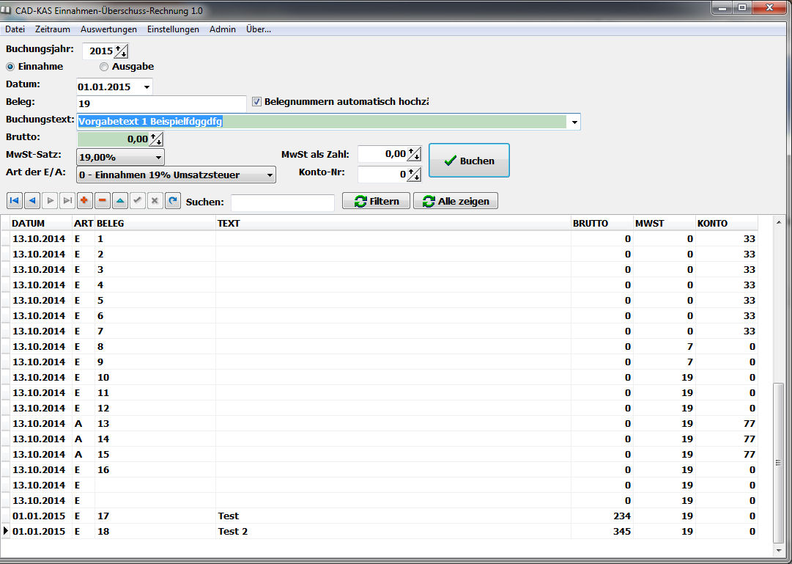
Task: Click the minus icon to delete record
Action: (x=103, y=201)
